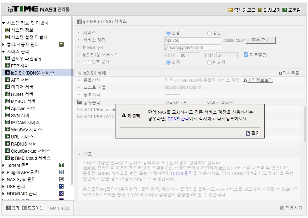Open the ipTIME Cloud 서비스 page

tap(31, 158)
